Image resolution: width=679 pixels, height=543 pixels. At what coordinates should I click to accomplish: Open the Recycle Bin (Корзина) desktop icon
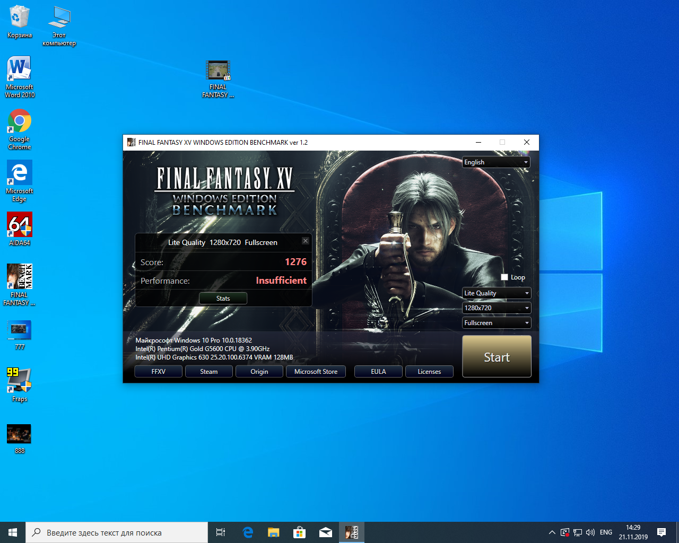[x=19, y=22]
